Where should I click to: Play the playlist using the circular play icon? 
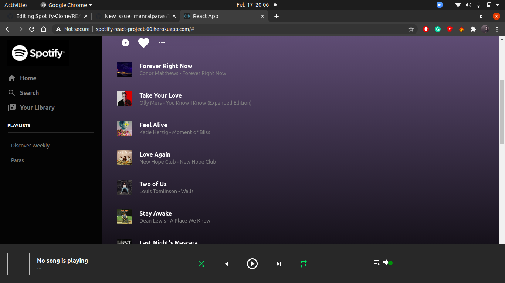pos(125,43)
